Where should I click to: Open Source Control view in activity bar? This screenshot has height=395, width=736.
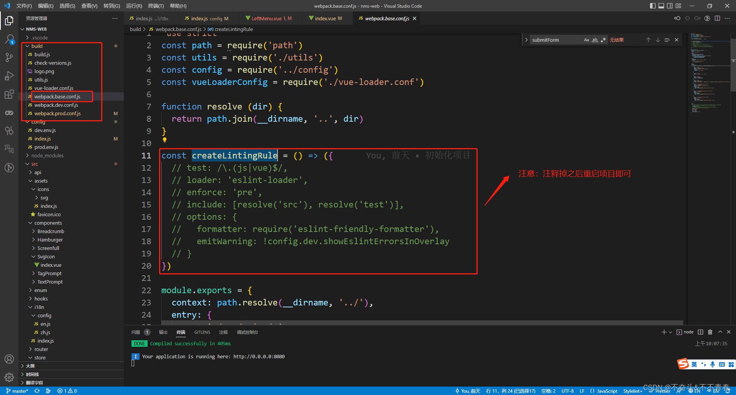pyautogui.click(x=9, y=57)
